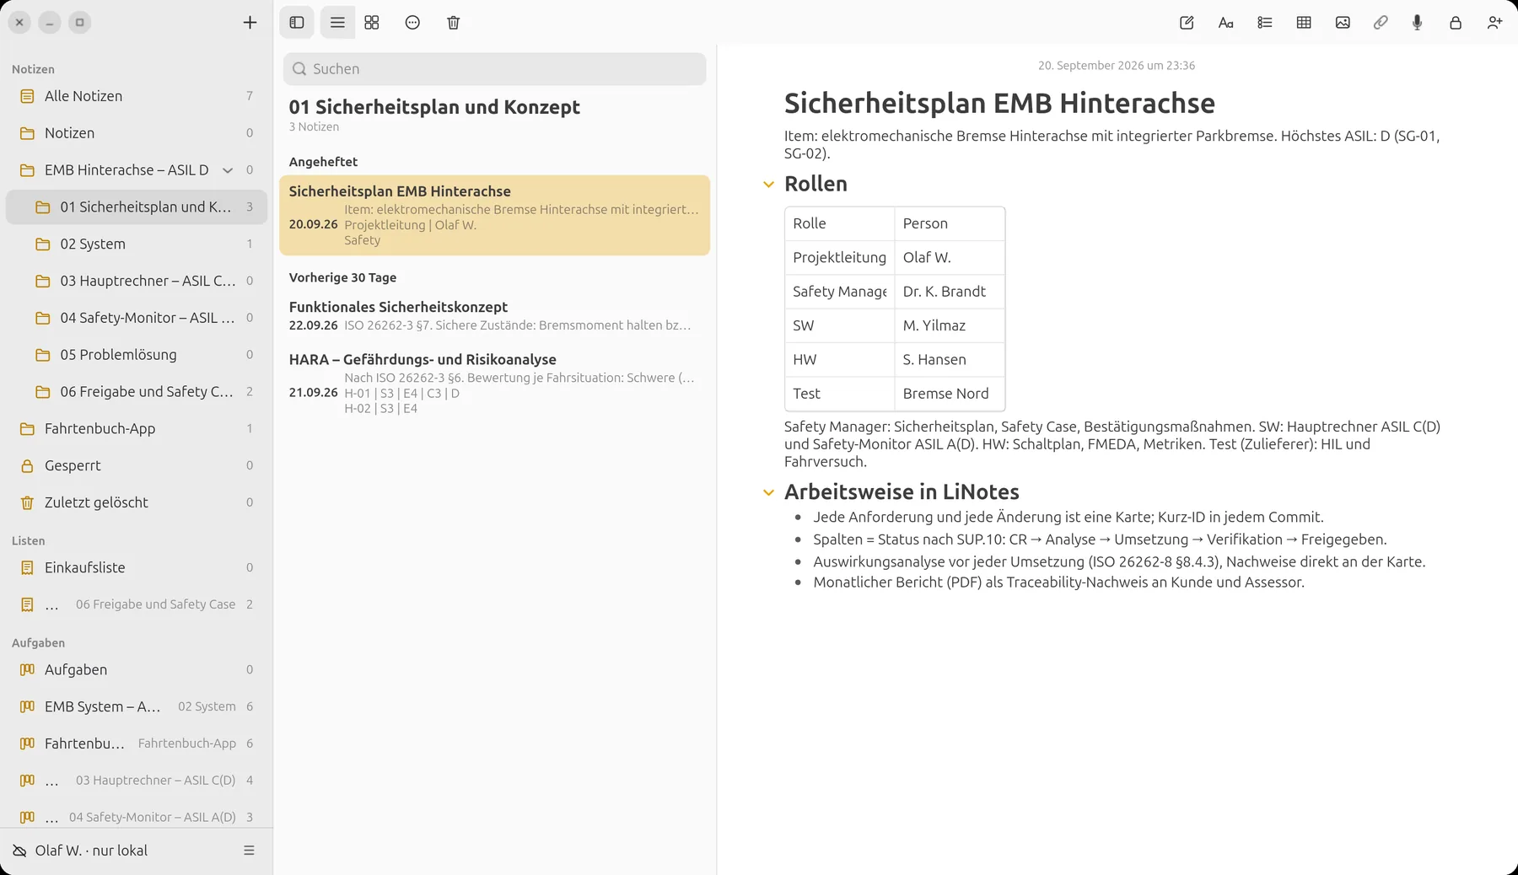This screenshot has height=875, width=1518.
Task: Switch to list view layout
Action: pyautogui.click(x=337, y=23)
